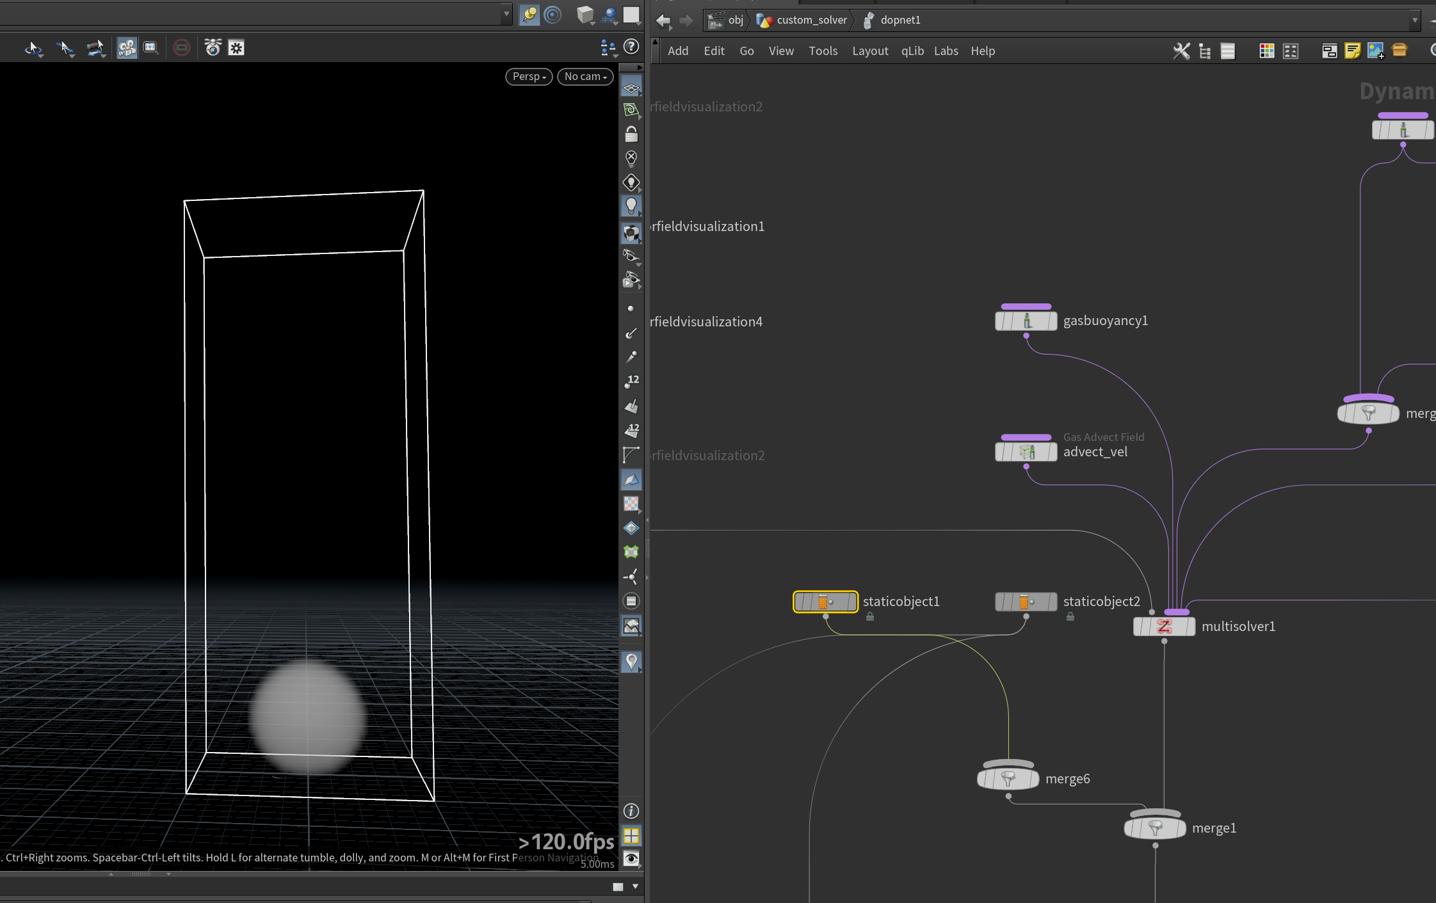Open the No cam camera dropdown
Screen dimensions: 1436x903
(x=585, y=76)
